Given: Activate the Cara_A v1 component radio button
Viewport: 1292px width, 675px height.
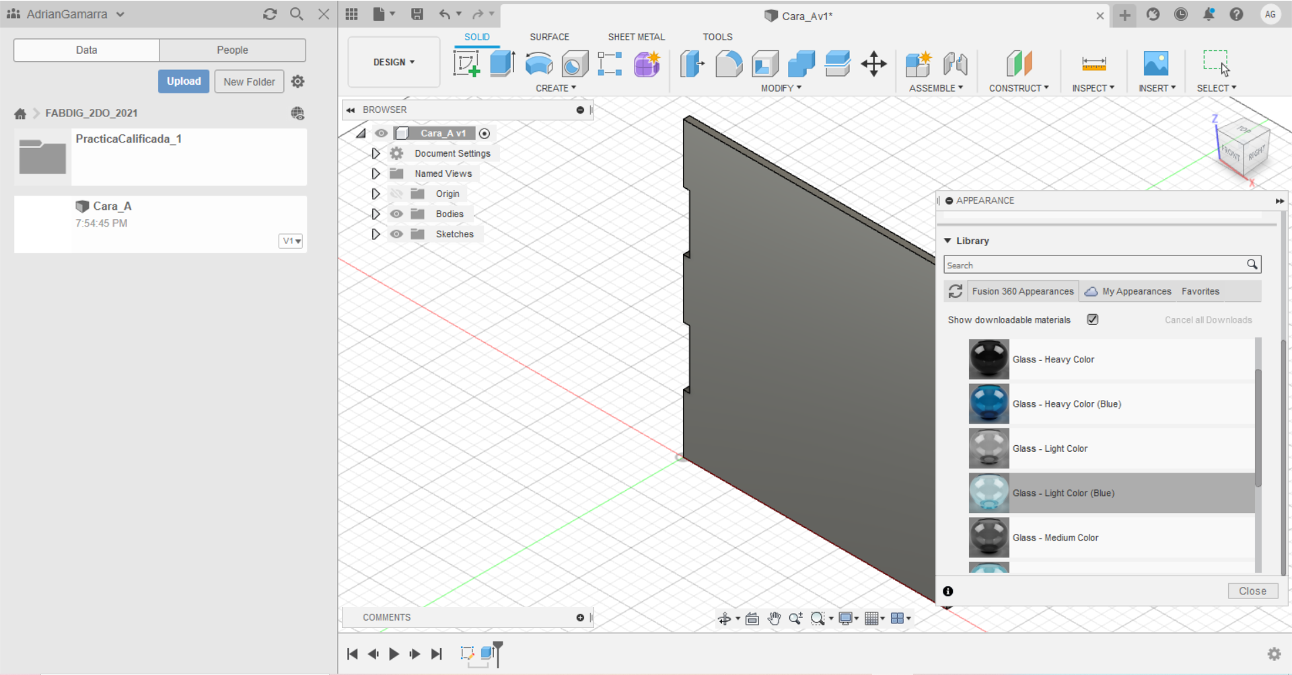Looking at the screenshot, I should [x=485, y=133].
